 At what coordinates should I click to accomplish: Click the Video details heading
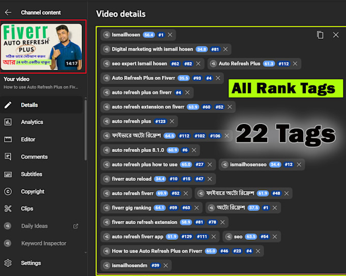pos(121,14)
